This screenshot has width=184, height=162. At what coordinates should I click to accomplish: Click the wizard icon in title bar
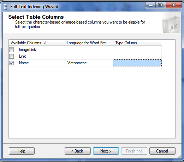[x=5, y=7]
